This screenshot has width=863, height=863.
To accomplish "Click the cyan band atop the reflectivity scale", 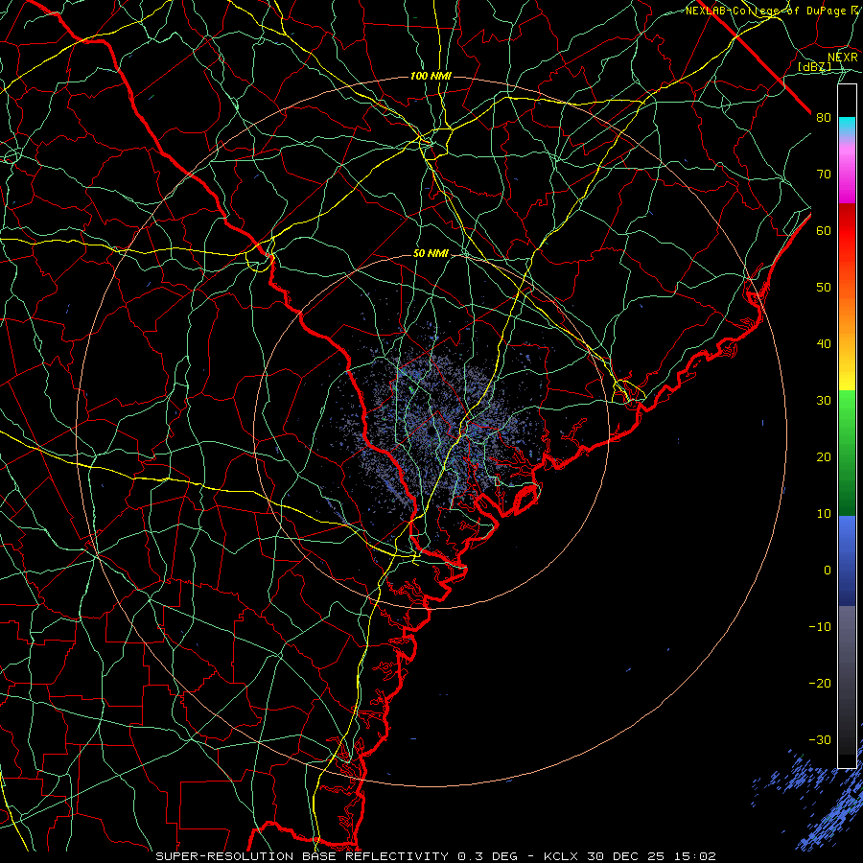I will tap(847, 127).
